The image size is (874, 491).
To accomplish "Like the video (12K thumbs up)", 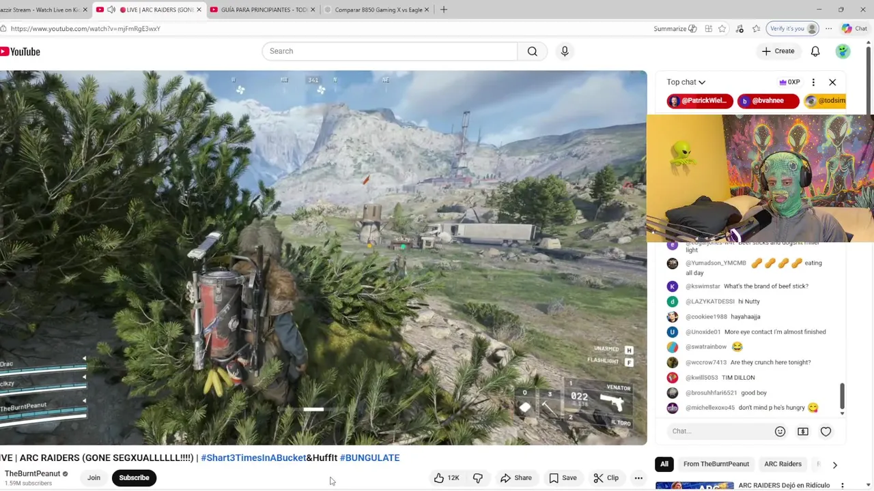I will click(x=447, y=478).
